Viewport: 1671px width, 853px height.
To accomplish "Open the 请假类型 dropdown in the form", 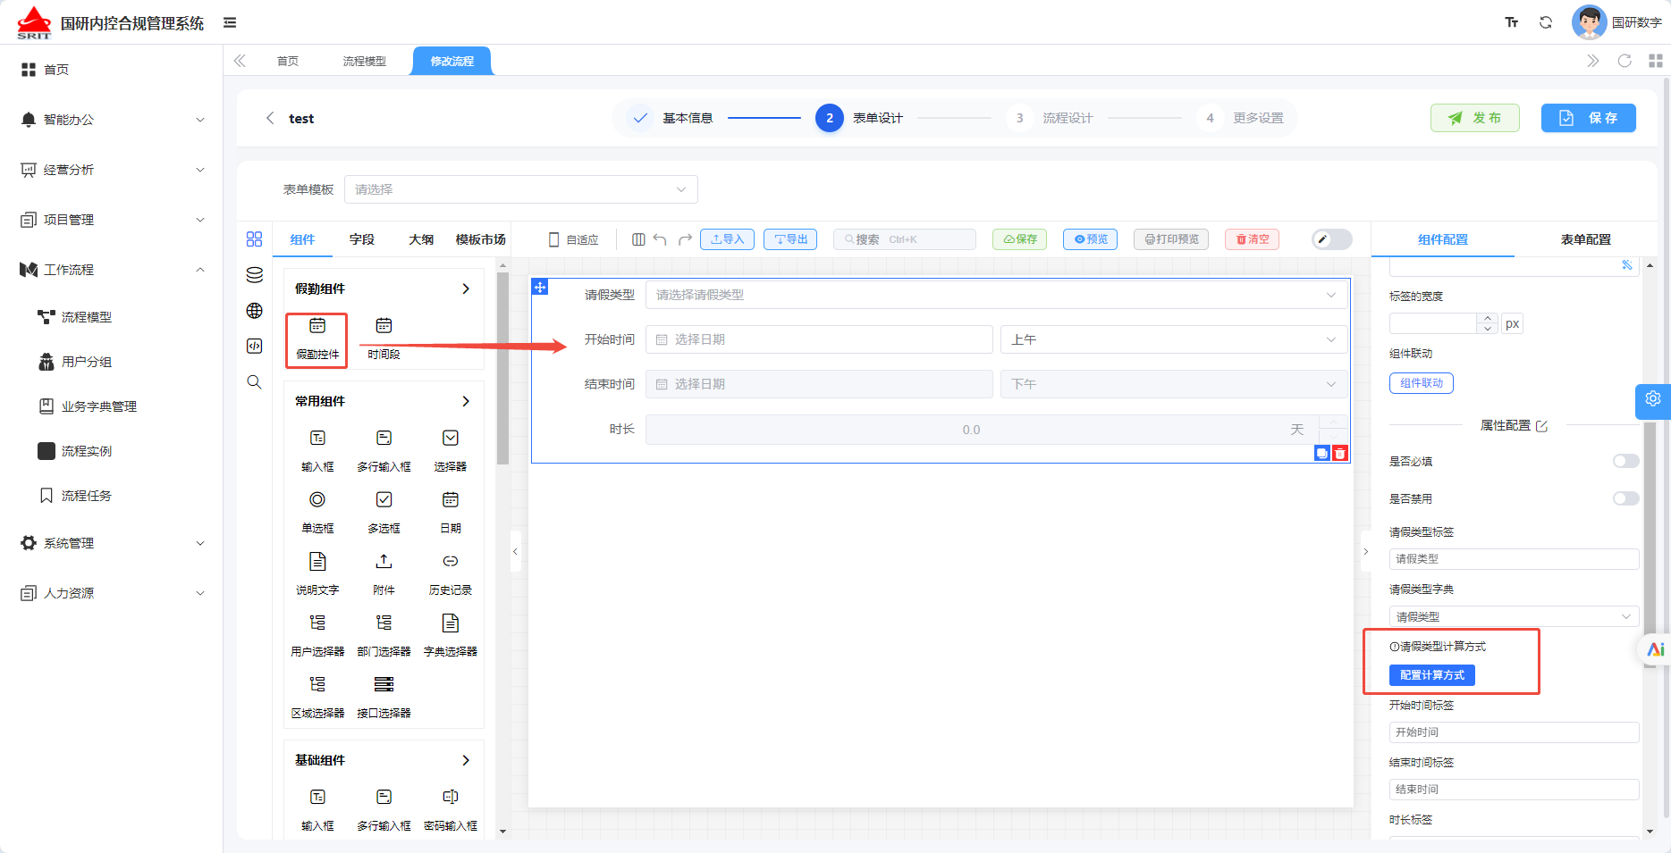I will (996, 295).
